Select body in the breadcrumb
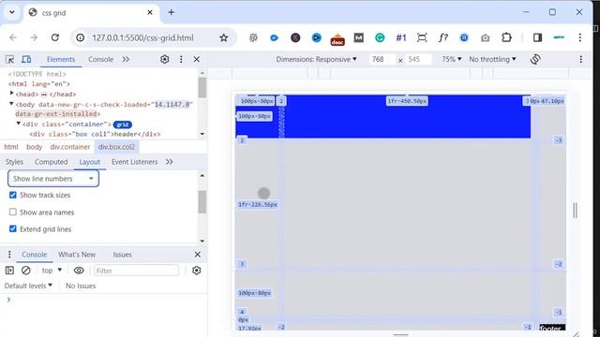Screen dimensions: 600x337 click(34, 147)
